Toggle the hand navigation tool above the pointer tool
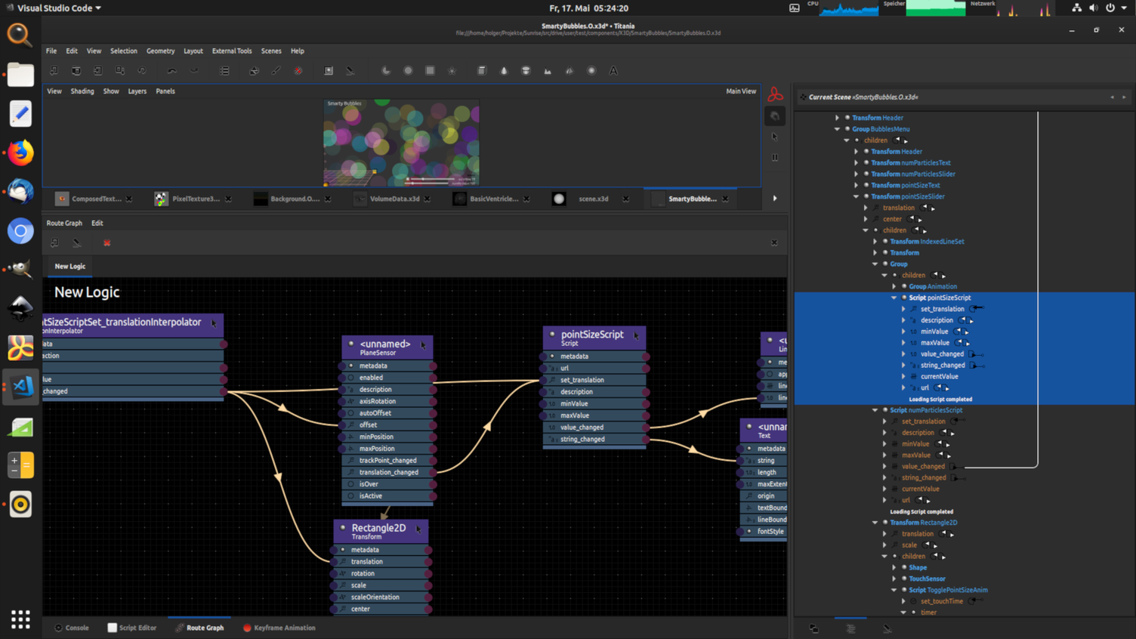1136x639 pixels. click(x=774, y=116)
